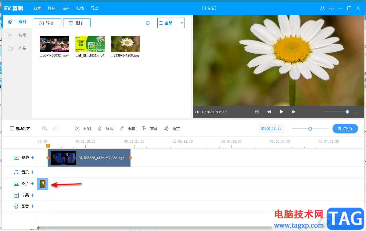Toggle fullscreen preview
366x231 pixels.
point(356,112)
